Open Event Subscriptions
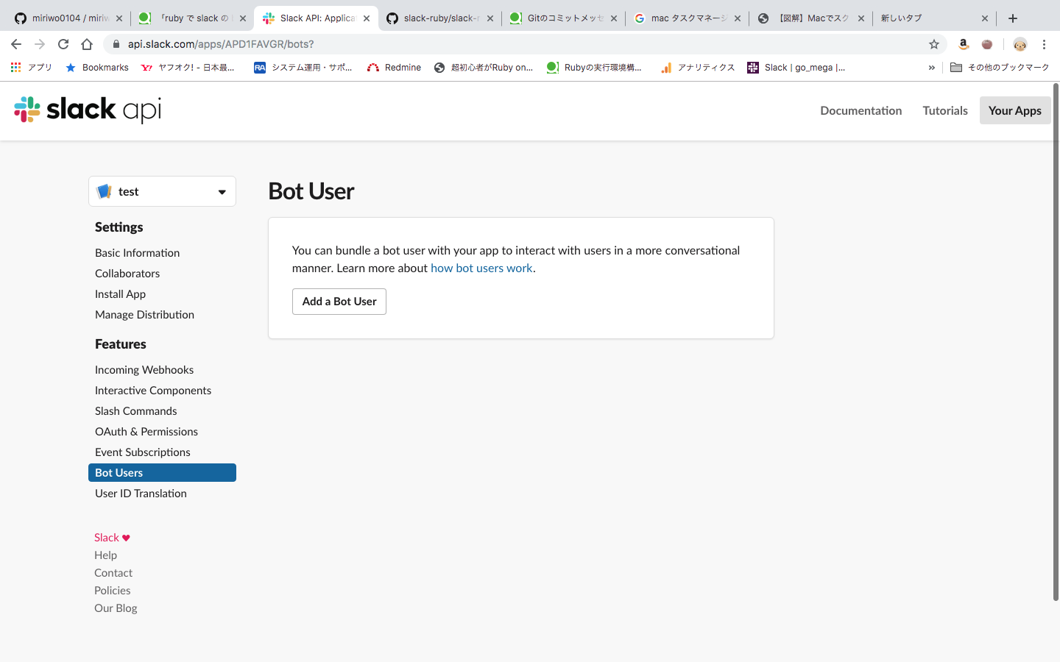Image resolution: width=1060 pixels, height=662 pixels. [143, 452]
